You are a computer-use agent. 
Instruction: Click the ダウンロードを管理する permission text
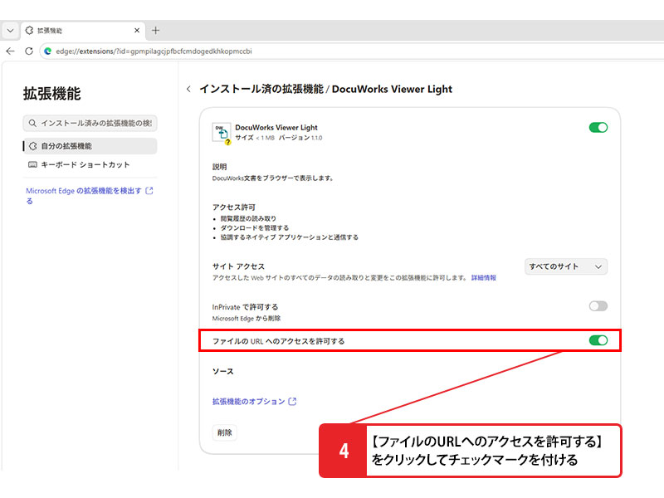[255, 227]
